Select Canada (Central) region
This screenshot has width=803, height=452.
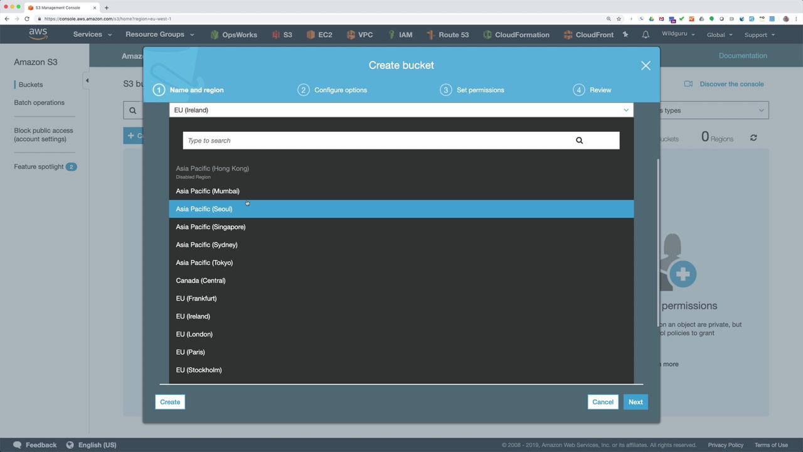(401, 281)
